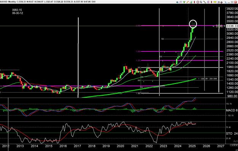Click the 2014 year label on time axis
238x151 pixels.
pyautogui.click(x=34, y=146)
